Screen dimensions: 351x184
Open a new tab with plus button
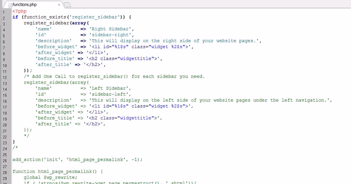tap(67, 5)
